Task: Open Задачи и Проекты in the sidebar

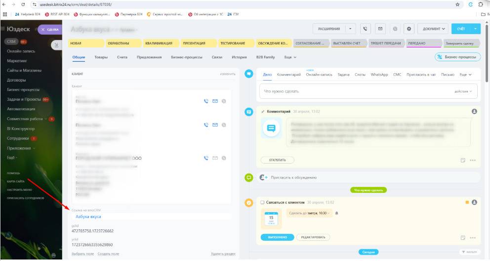Action: click(24, 99)
